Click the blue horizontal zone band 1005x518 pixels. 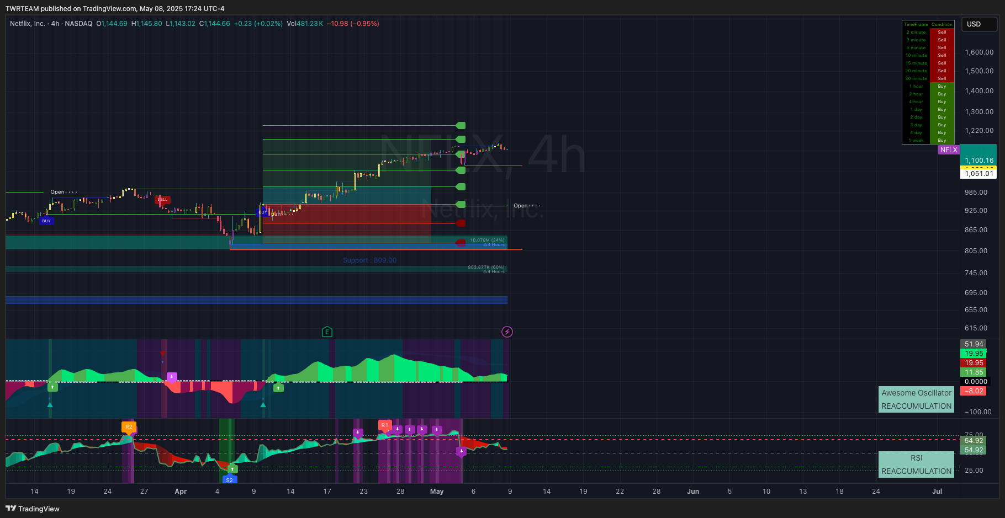pos(256,300)
